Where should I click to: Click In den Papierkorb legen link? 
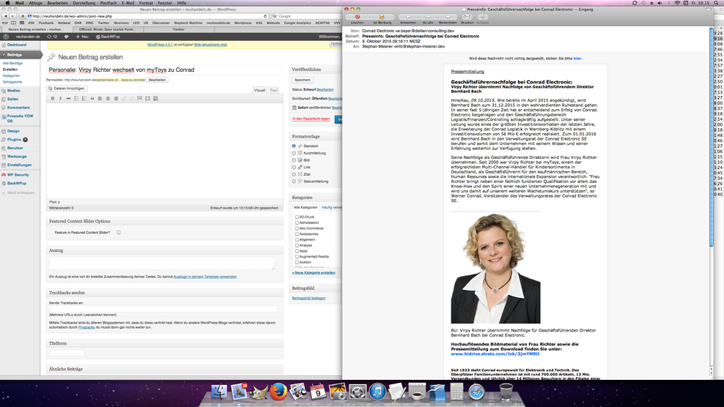point(311,119)
